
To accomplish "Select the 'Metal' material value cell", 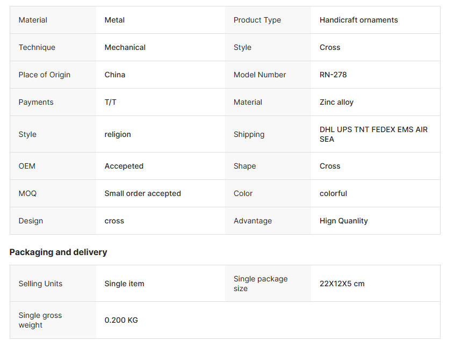I will click(114, 20).
